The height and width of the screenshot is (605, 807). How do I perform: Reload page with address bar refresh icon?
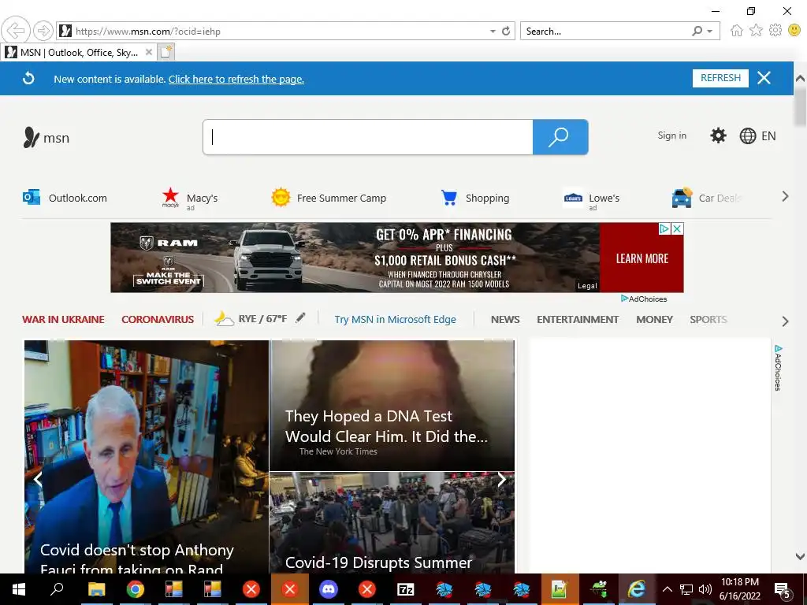506,31
